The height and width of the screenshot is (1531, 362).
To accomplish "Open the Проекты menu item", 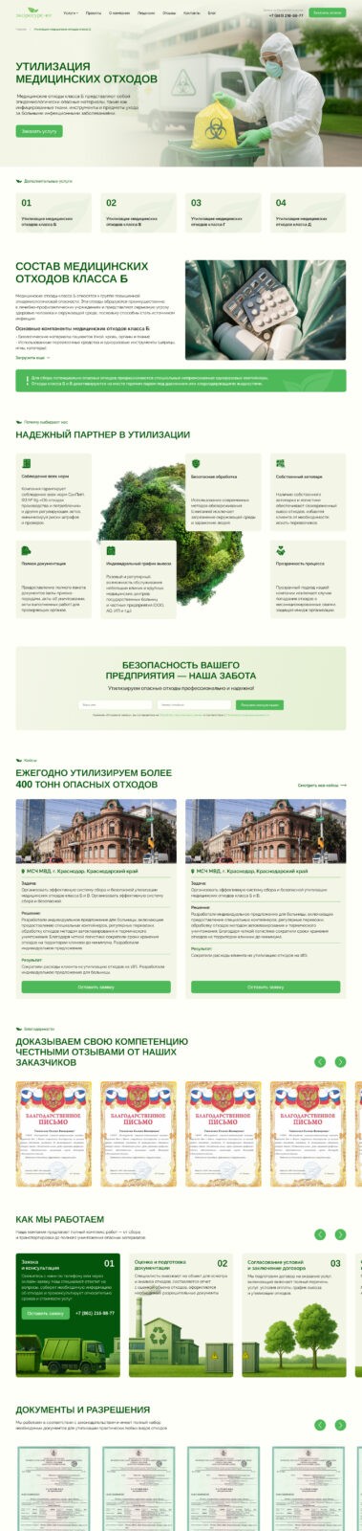I will 94,13.
